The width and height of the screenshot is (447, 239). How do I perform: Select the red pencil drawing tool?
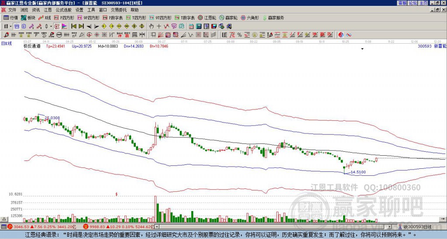tap(6, 35)
